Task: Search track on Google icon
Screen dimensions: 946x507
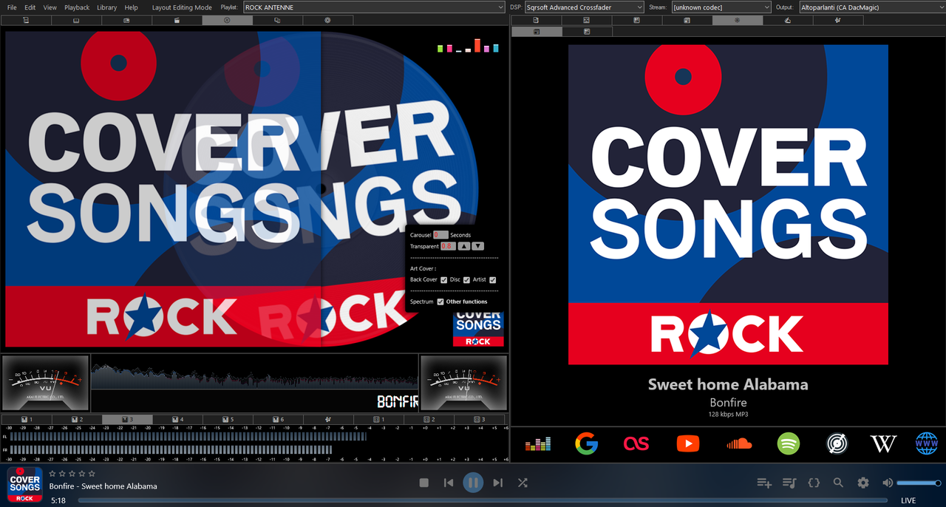Action: coord(586,443)
